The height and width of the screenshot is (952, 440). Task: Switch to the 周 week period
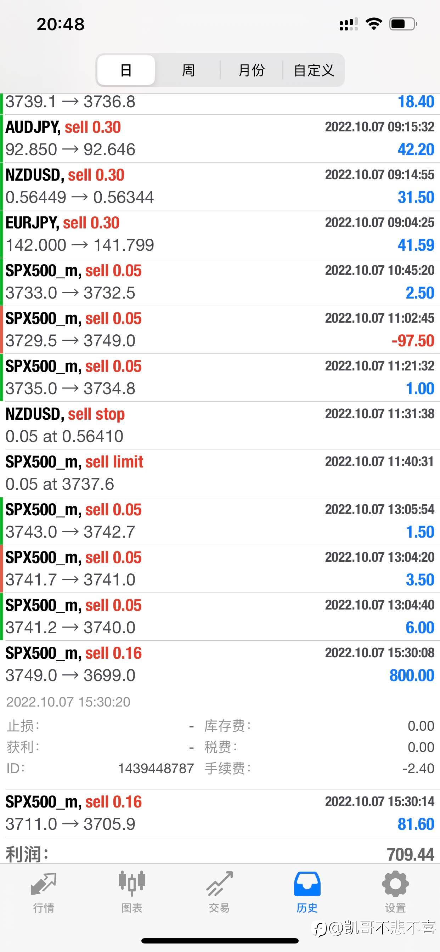tap(188, 70)
